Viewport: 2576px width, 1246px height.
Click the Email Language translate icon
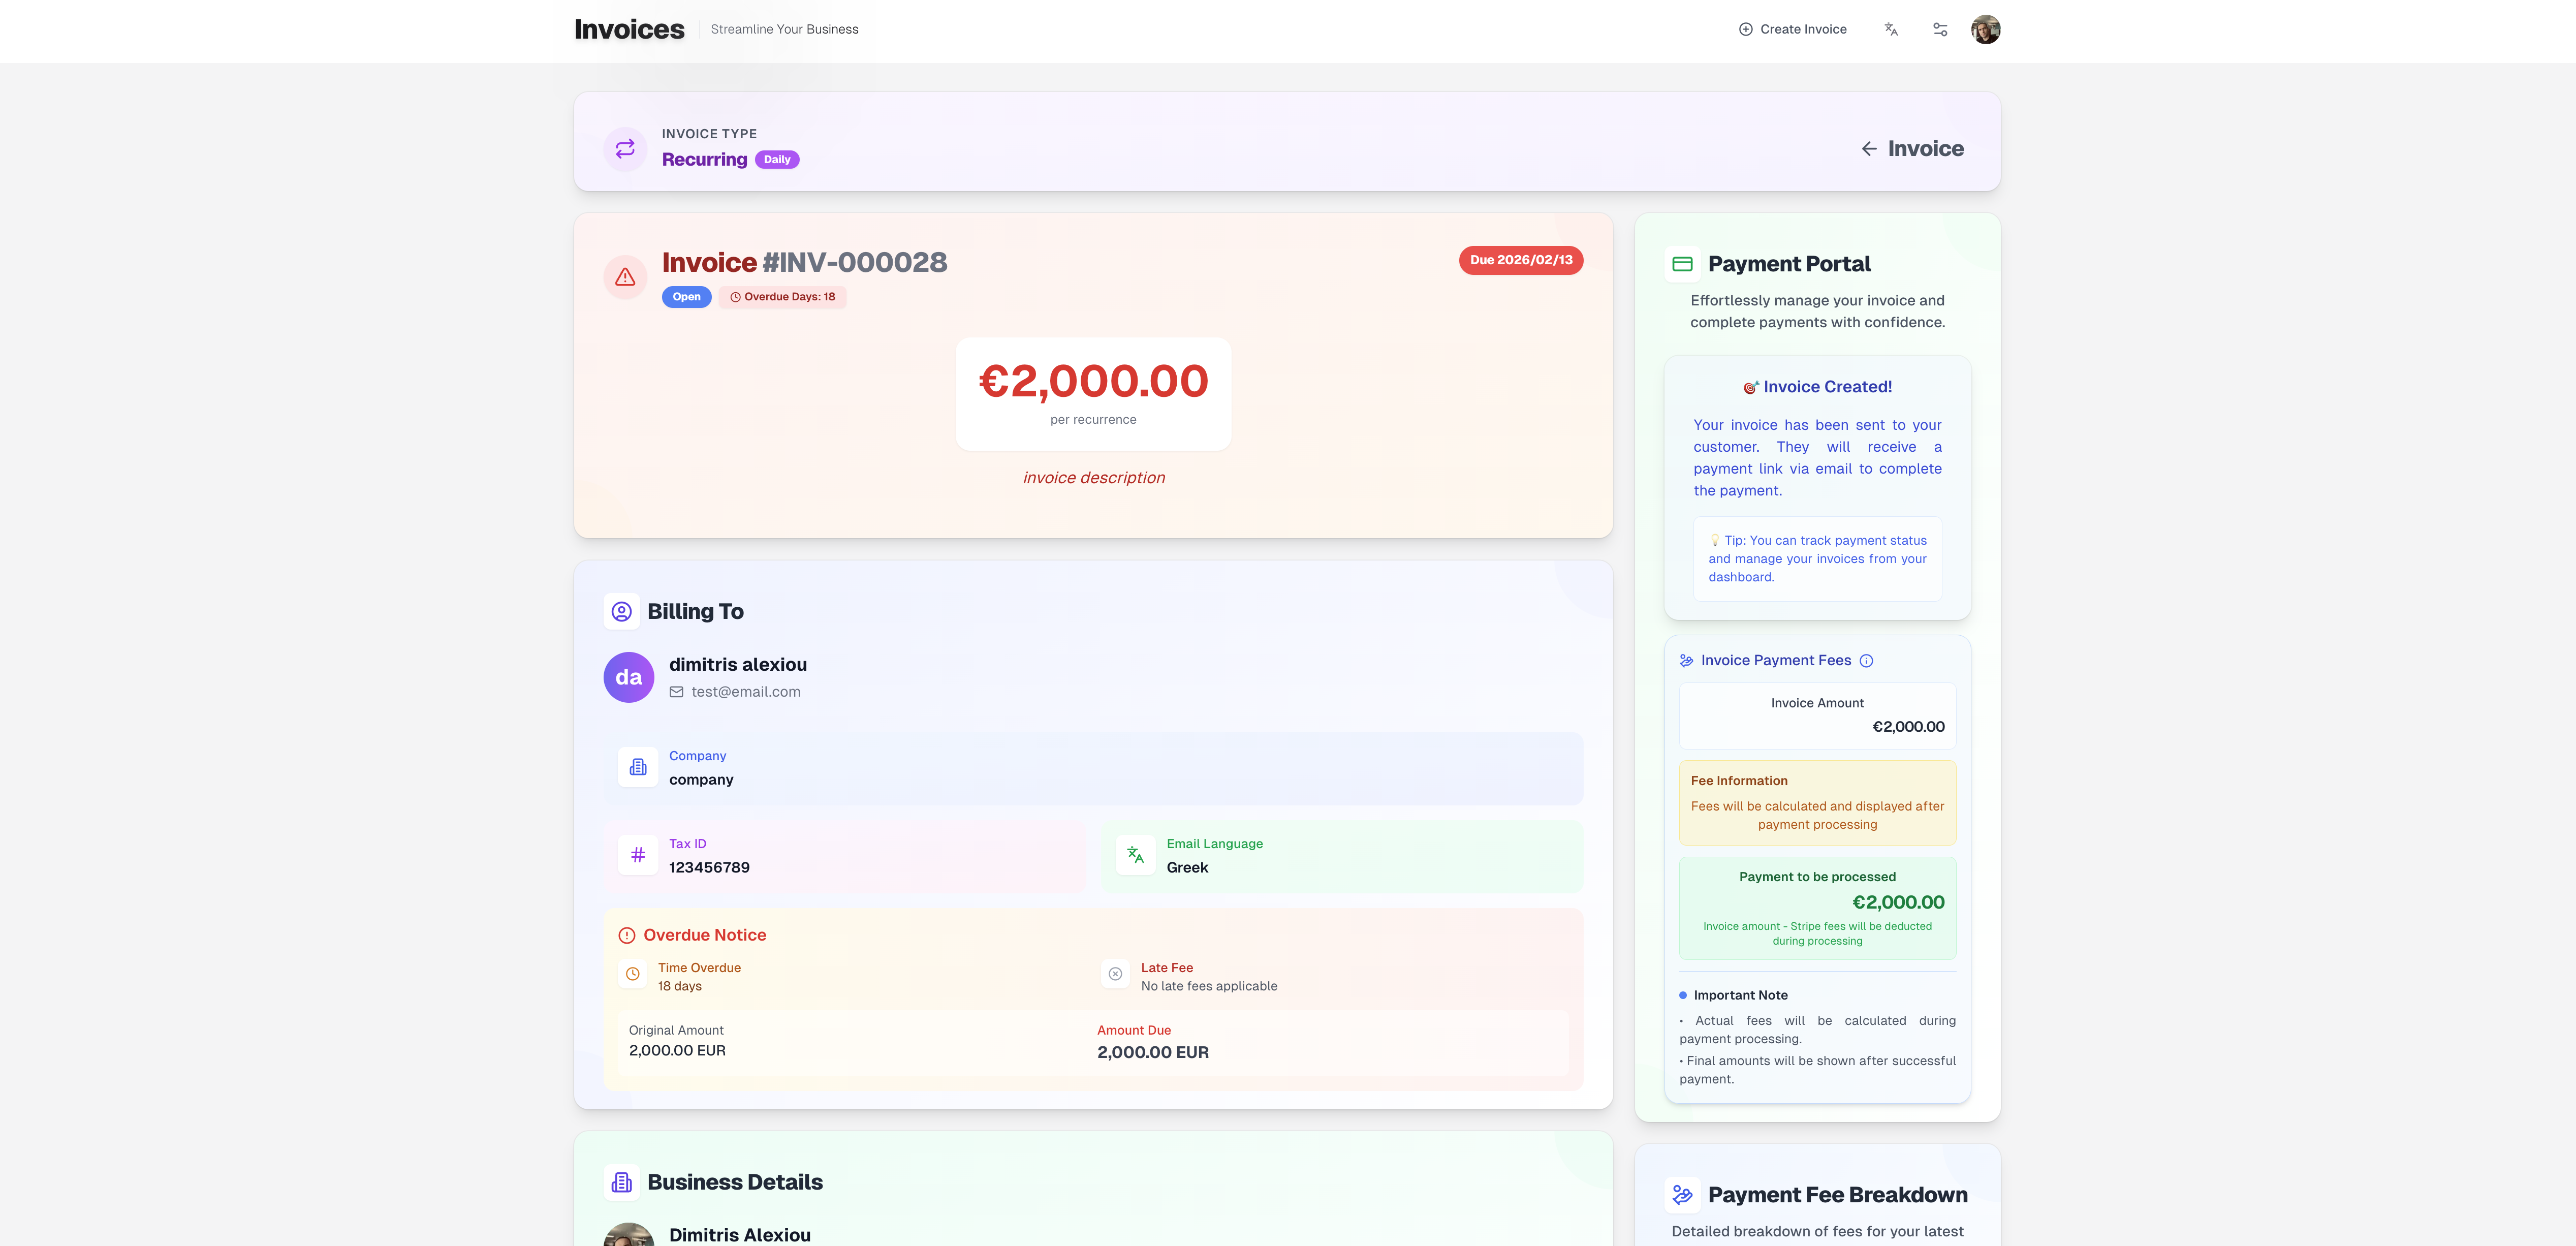point(1135,855)
